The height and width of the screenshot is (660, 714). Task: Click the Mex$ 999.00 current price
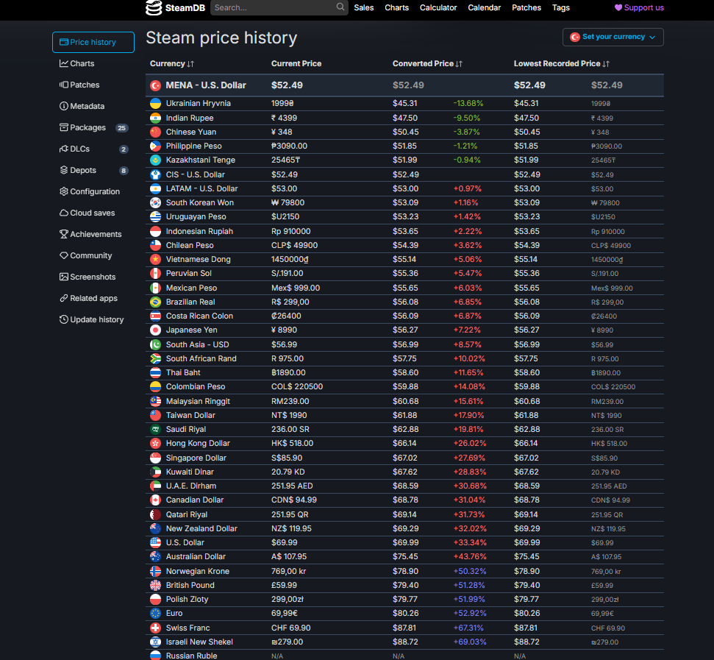[x=296, y=288]
